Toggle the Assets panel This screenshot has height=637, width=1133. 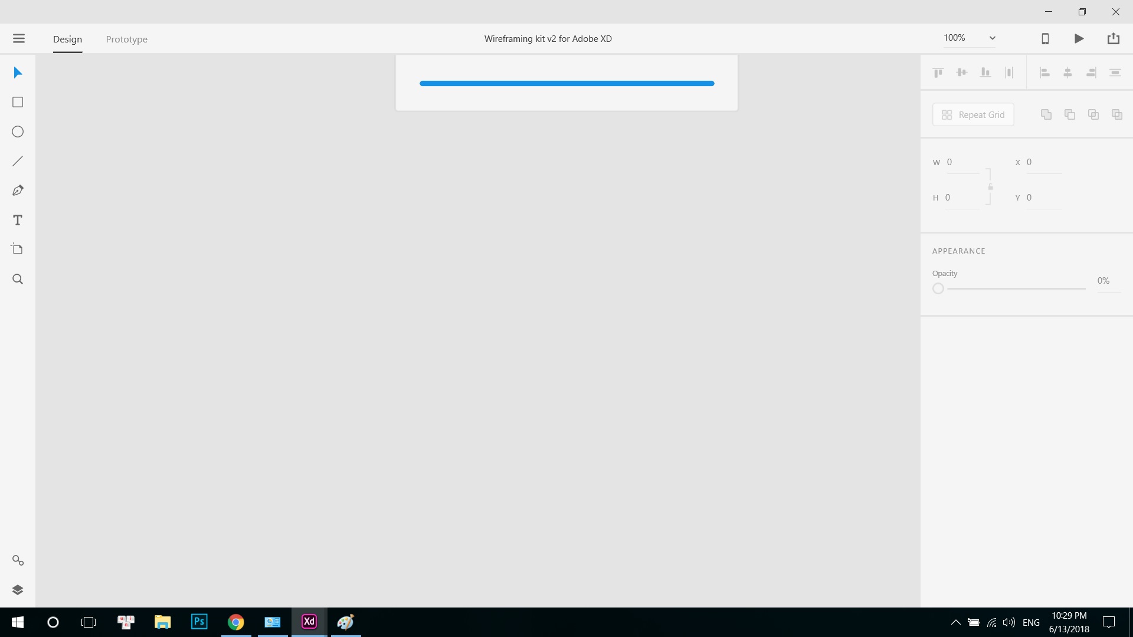[x=17, y=560]
